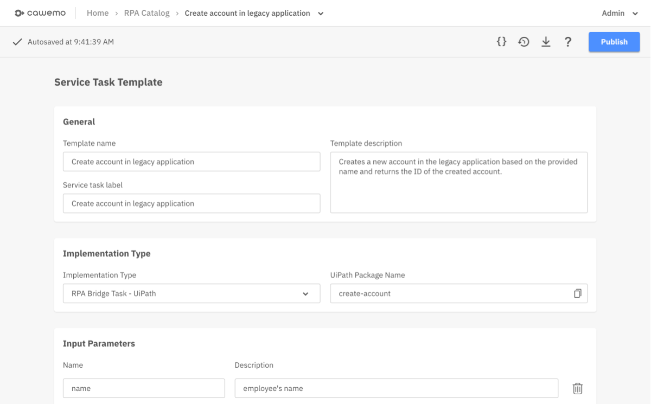Go to Home breadcrumb
This screenshot has height=404, width=651.
98,13
